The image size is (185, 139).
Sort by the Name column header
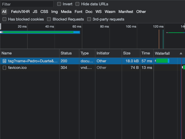click(x=7, y=53)
